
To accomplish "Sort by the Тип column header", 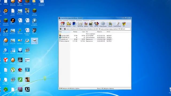I will pos(91,32).
